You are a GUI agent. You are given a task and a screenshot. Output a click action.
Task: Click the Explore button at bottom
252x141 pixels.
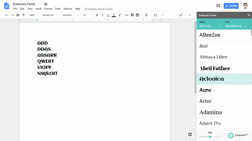[x=190, y=135]
